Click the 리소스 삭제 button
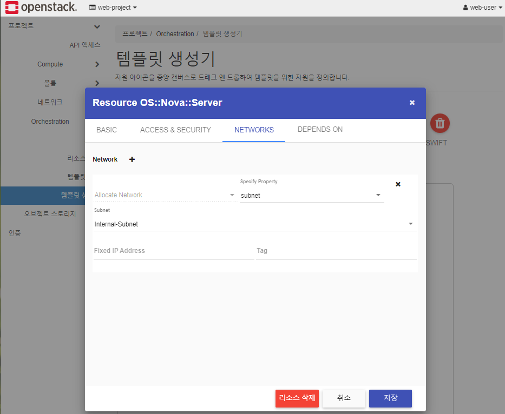This screenshot has height=414, width=505. coord(297,398)
